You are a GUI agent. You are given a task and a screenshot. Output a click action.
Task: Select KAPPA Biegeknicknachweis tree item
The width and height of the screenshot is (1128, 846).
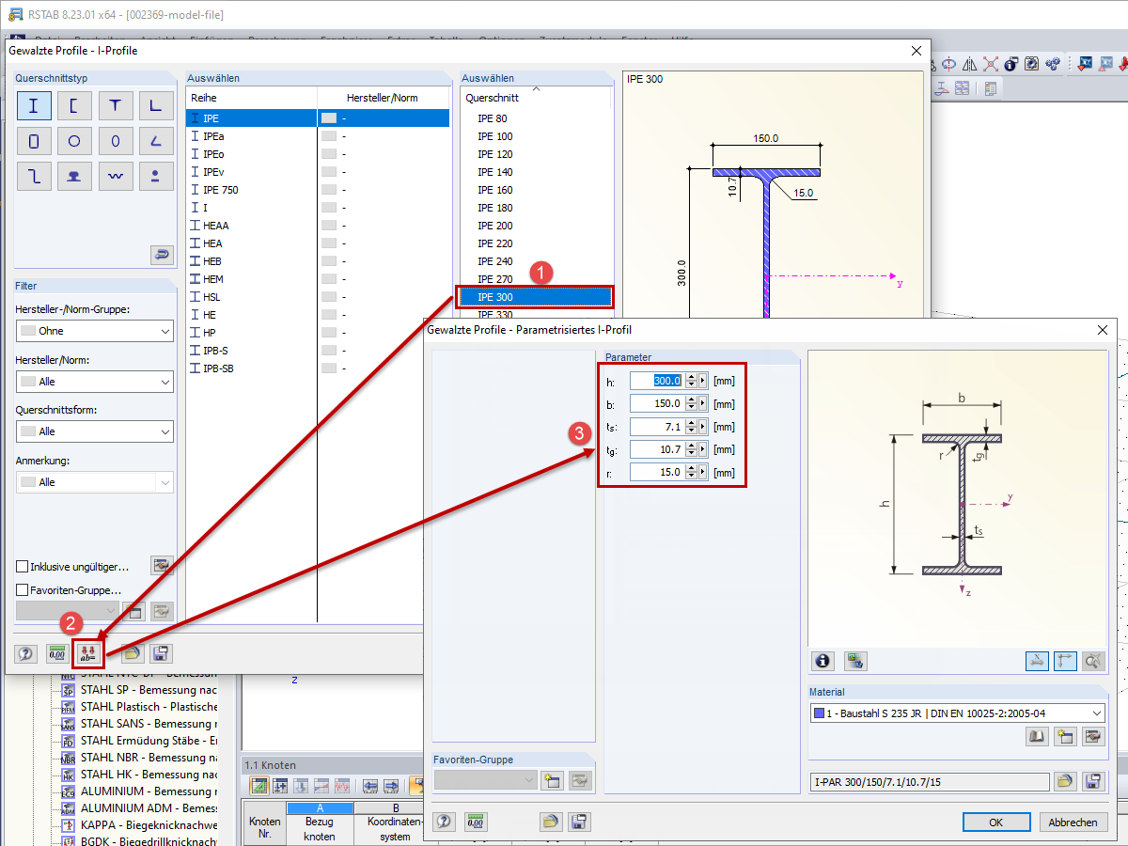point(141,824)
